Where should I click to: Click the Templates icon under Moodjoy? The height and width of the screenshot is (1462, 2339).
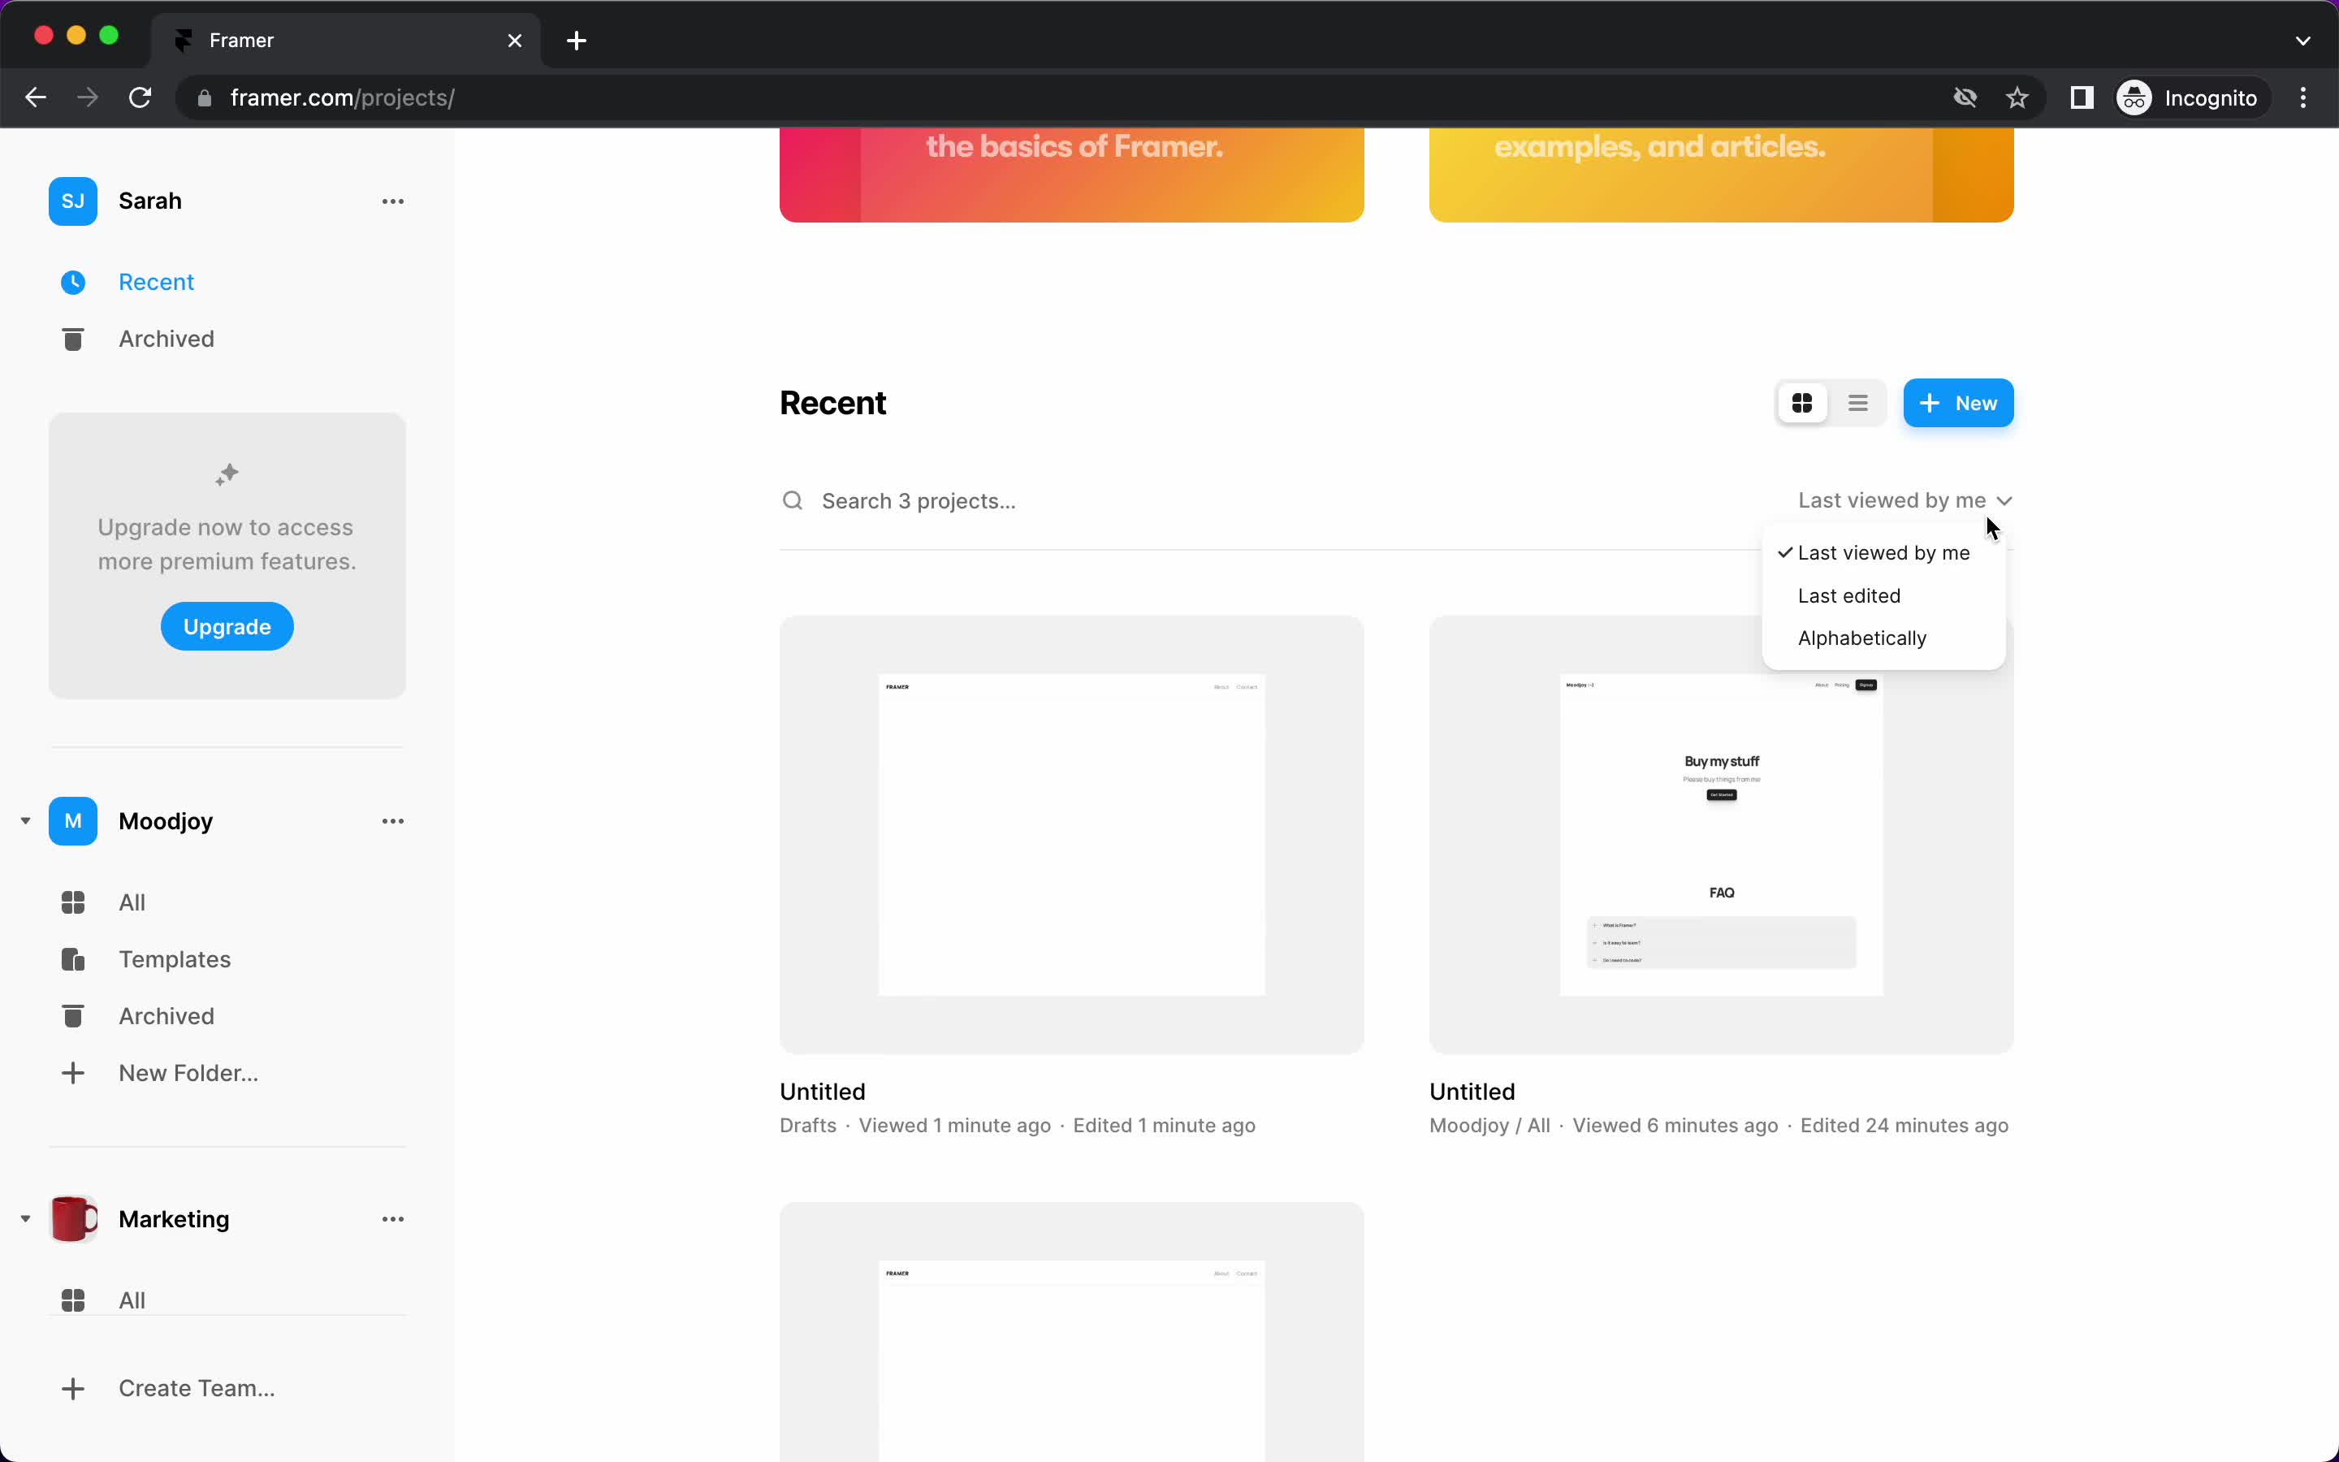(72, 958)
